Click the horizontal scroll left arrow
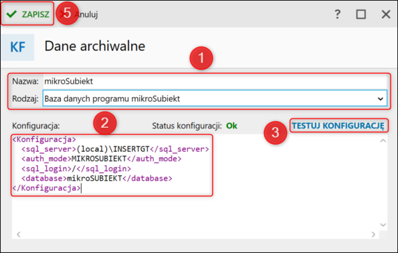This screenshot has height=253, width=398. 19,234
